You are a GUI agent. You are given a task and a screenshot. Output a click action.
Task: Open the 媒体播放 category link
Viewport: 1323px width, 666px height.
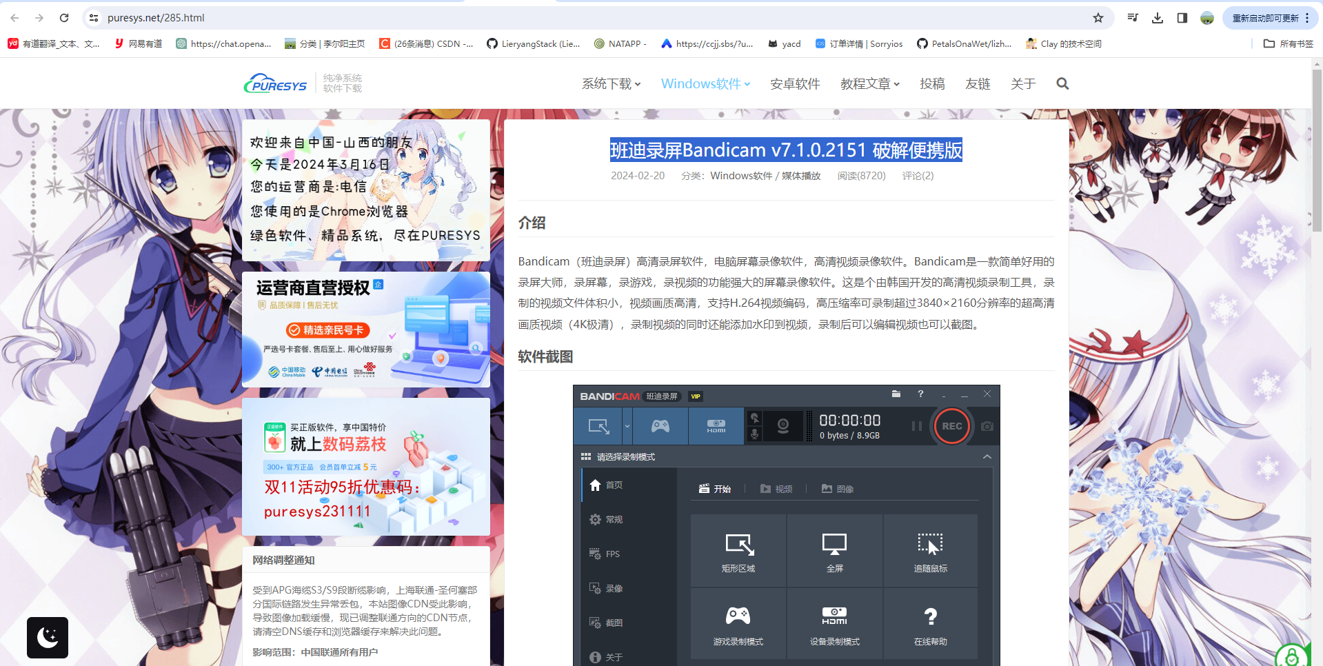click(801, 176)
